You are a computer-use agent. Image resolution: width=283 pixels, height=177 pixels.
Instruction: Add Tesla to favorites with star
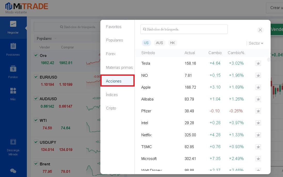[258, 63]
